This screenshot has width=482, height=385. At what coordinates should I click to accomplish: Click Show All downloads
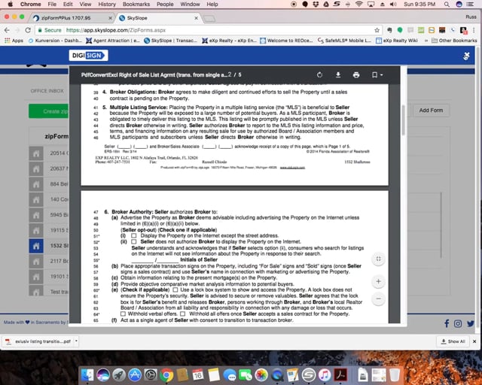tap(453, 341)
